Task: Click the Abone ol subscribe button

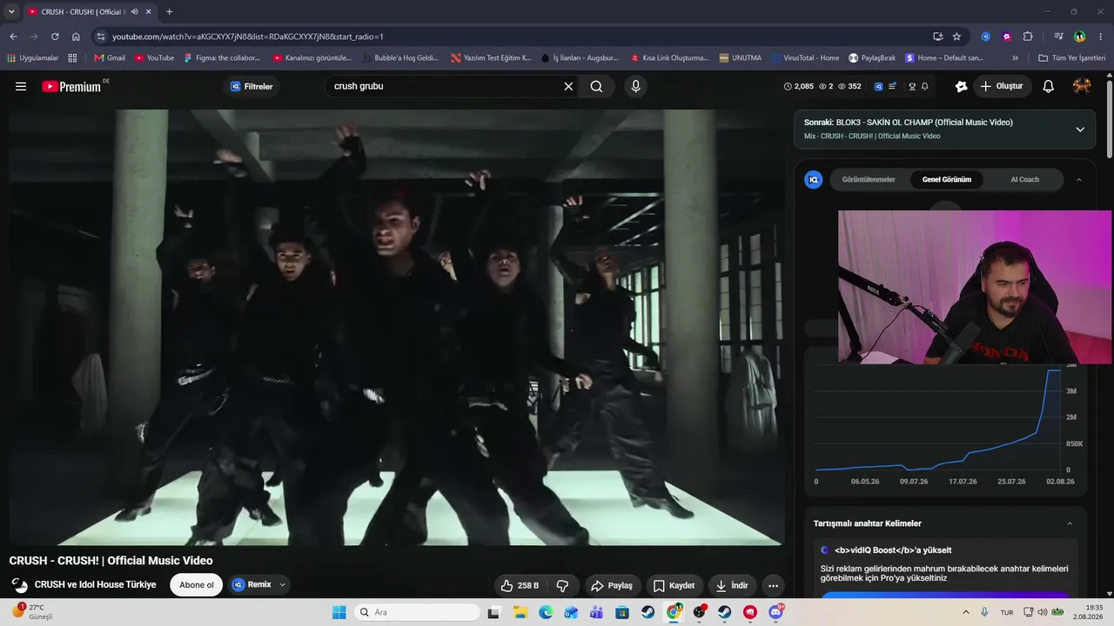Action: [x=197, y=585]
